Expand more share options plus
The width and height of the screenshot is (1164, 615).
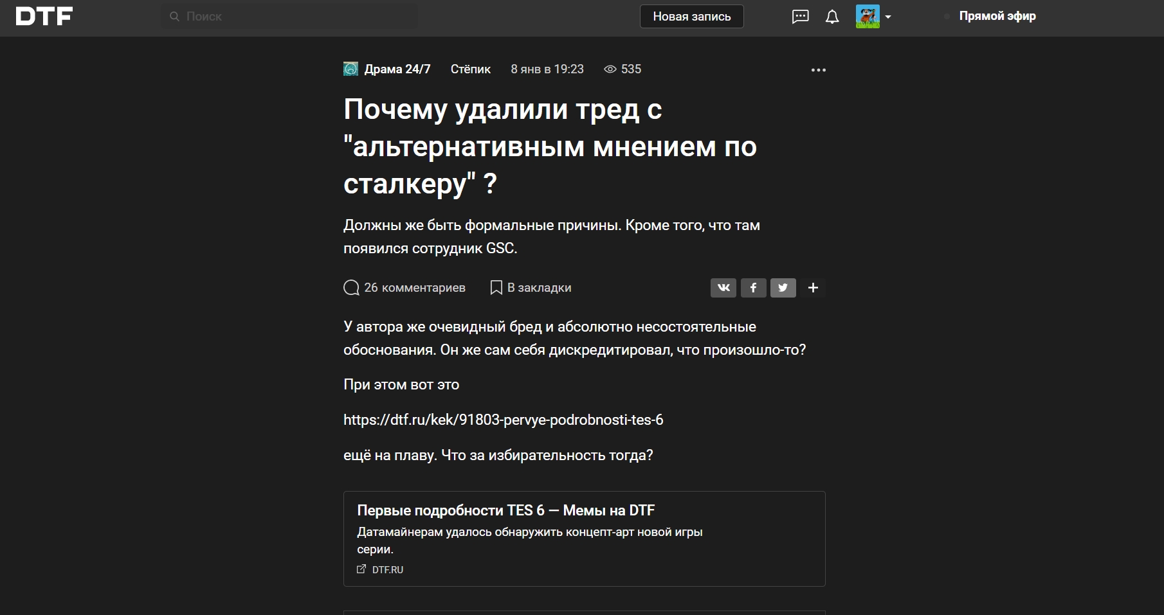(813, 288)
